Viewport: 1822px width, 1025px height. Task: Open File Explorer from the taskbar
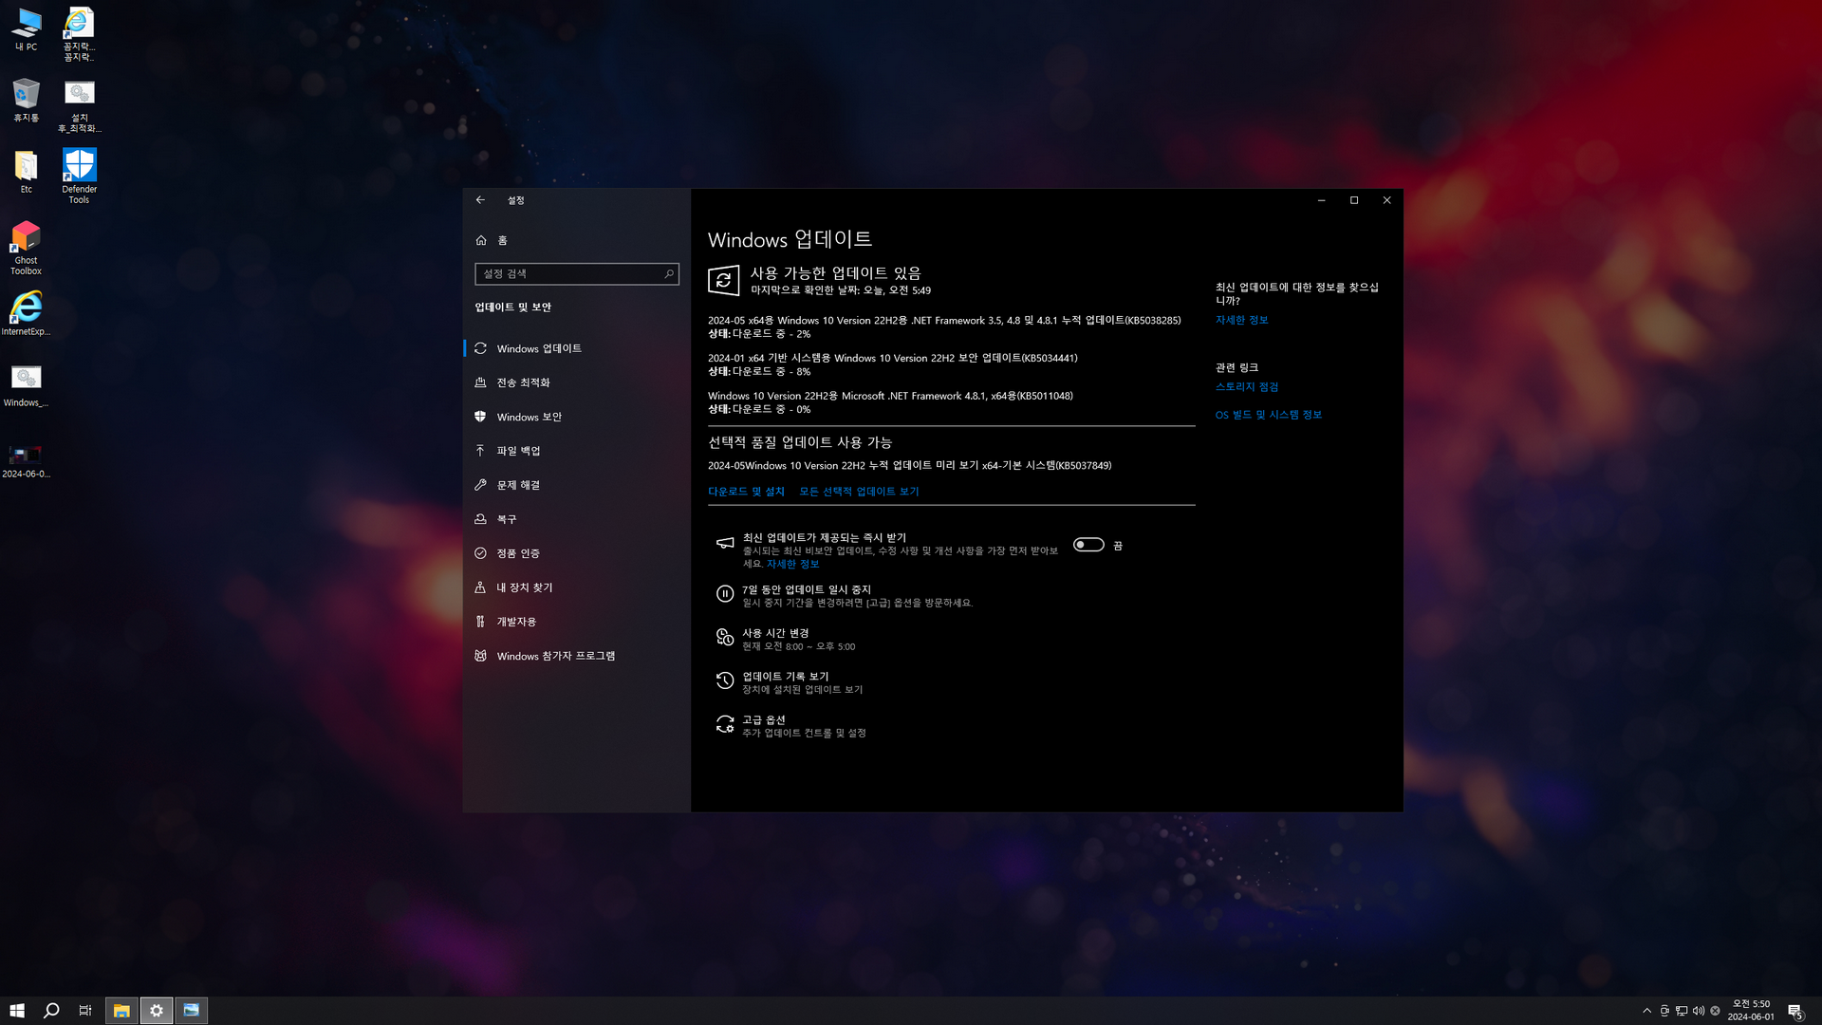coord(121,1011)
